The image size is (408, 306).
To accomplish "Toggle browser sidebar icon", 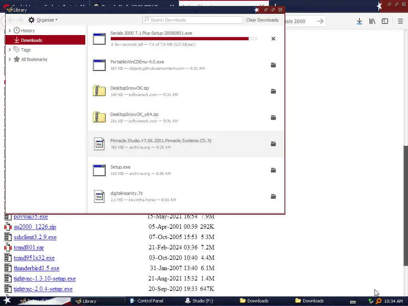I will (385, 22).
